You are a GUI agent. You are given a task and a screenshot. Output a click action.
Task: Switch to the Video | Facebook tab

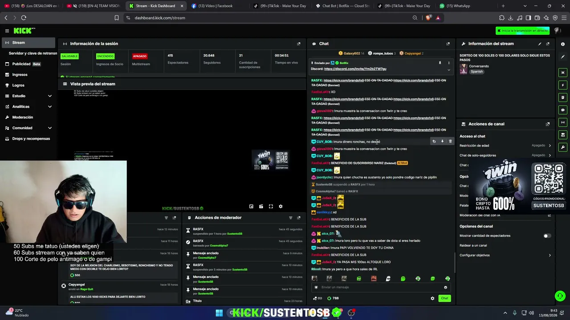[x=217, y=6]
